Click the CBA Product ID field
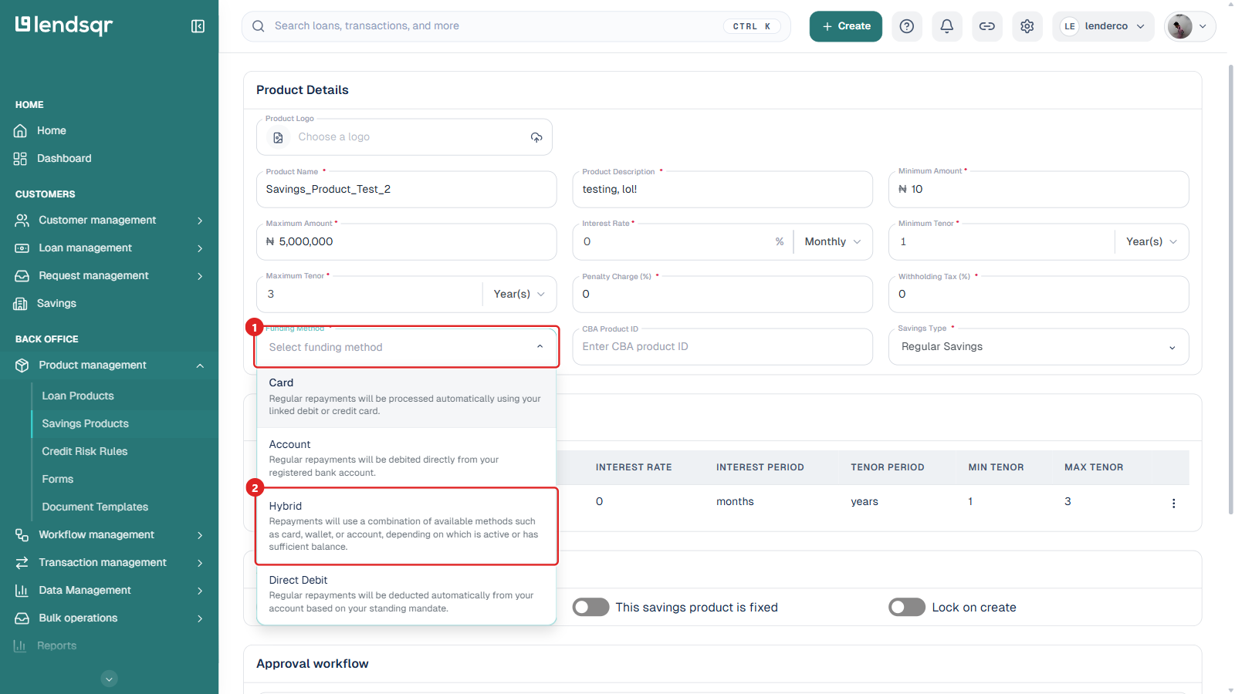This screenshot has width=1235, height=694. point(722,347)
